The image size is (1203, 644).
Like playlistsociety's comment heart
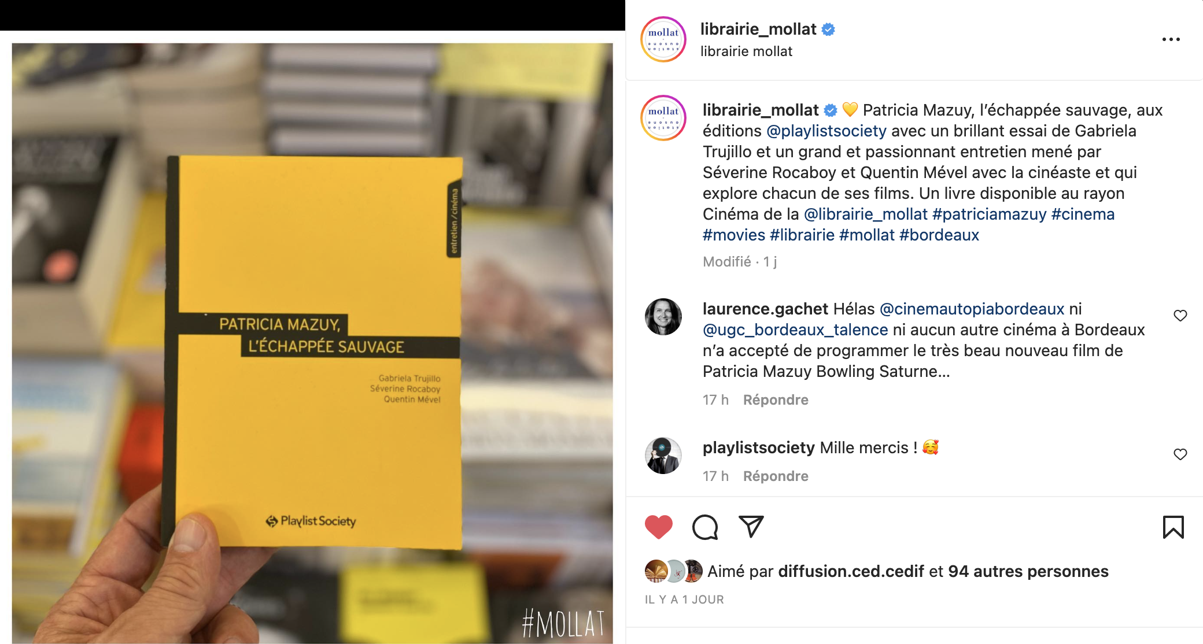click(x=1180, y=454)
